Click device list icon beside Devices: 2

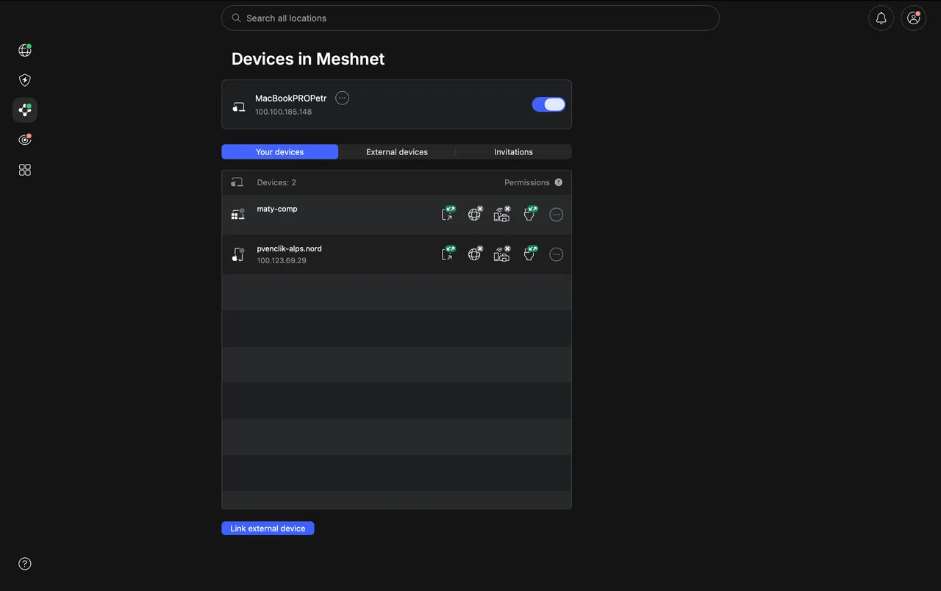(x=237, y=182)
